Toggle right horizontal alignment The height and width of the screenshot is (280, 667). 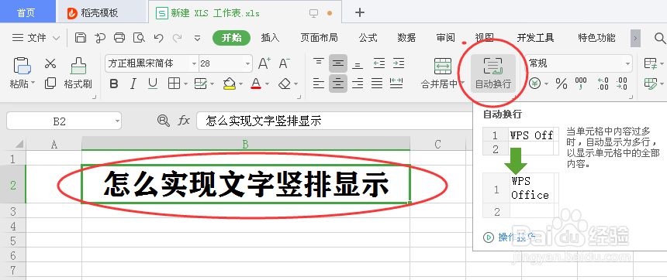coord(358,84)
